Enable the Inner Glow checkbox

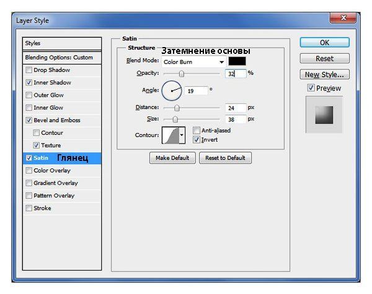[x=29, y=108]
